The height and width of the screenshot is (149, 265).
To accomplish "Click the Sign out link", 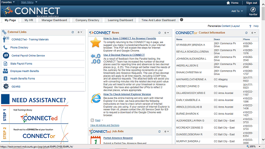I will point(251,3).
